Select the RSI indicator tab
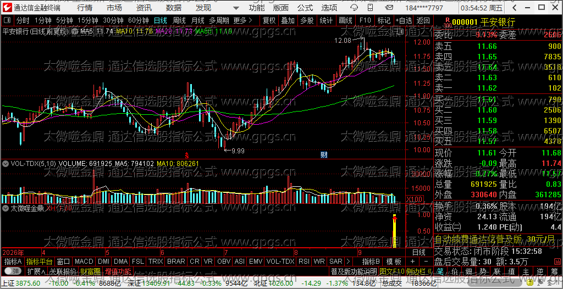Image resolution: width=563 pixels, height=289 pixels. click(x=304, y=262)
